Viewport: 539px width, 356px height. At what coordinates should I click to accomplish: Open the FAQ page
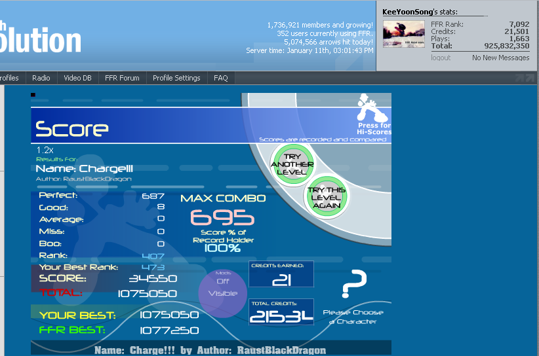tap(221, 78)
